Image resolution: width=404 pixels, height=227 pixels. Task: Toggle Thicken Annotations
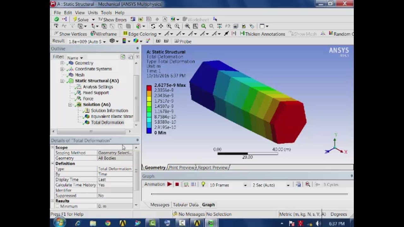263,34
